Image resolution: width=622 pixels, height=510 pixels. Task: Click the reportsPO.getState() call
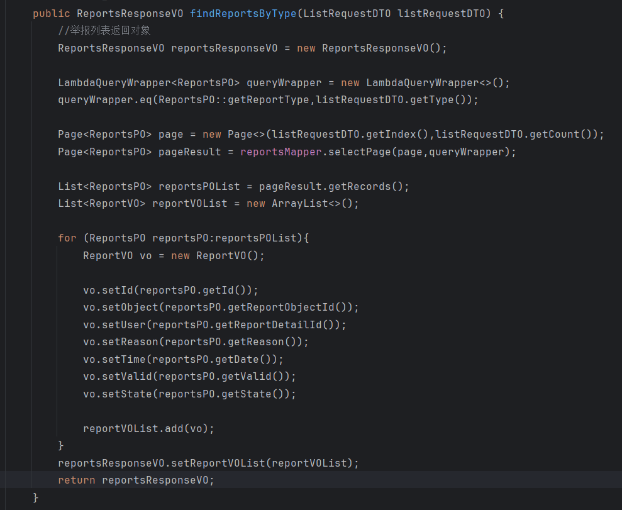pyautogui.click(x=221, y=394)
